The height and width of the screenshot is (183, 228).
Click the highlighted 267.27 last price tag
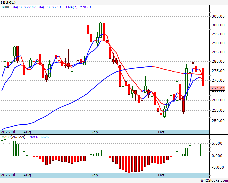pos(217,88)
